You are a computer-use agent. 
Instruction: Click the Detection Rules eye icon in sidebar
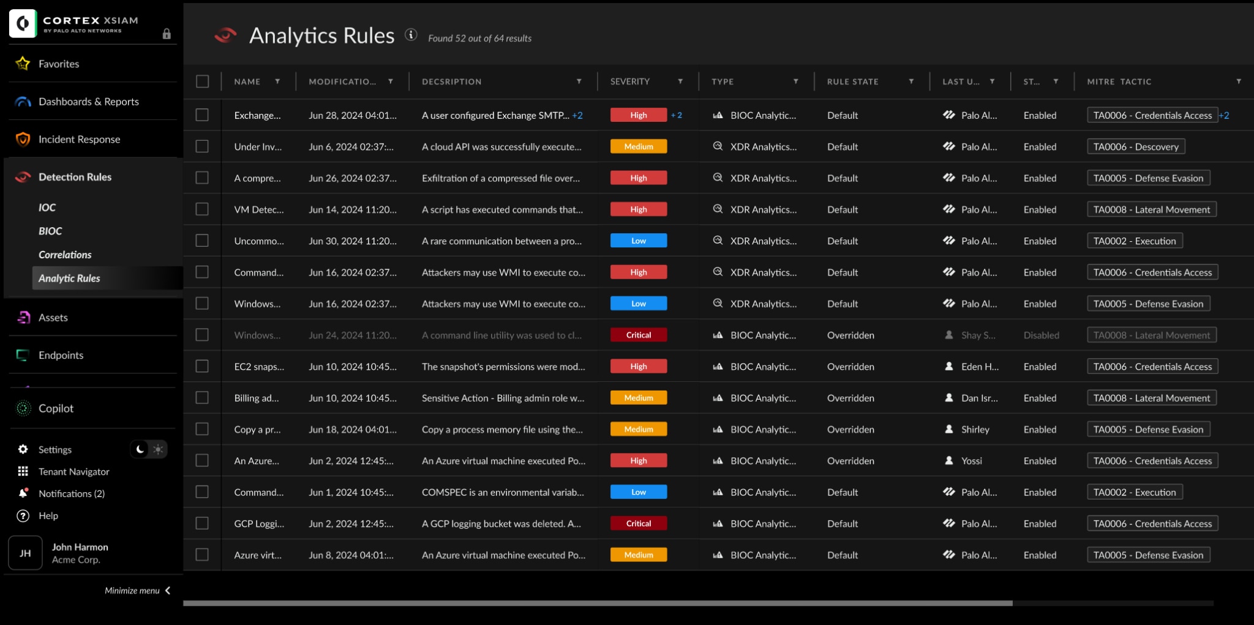pos(23,177)
